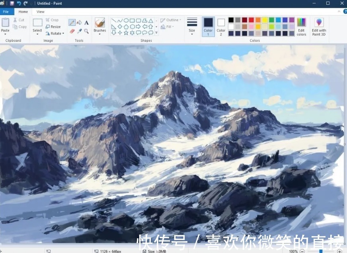This screenshot has width=347, height=253.
Task: Open the Resize dialog
Action: [54, 26]
